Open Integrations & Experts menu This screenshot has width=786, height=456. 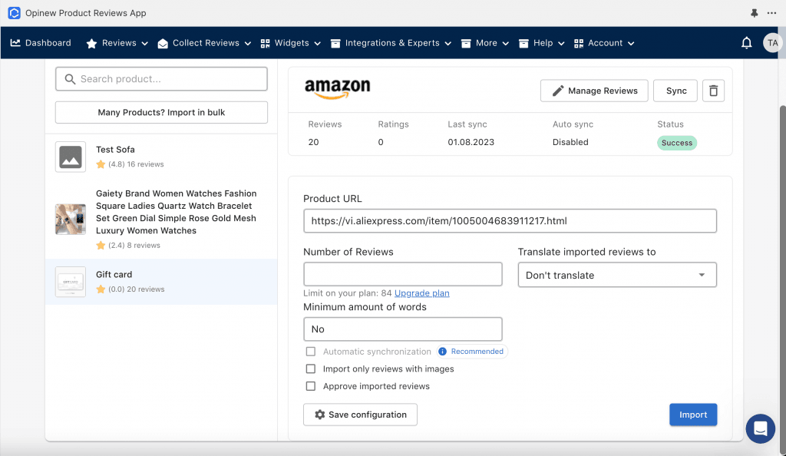pos(391,43)
